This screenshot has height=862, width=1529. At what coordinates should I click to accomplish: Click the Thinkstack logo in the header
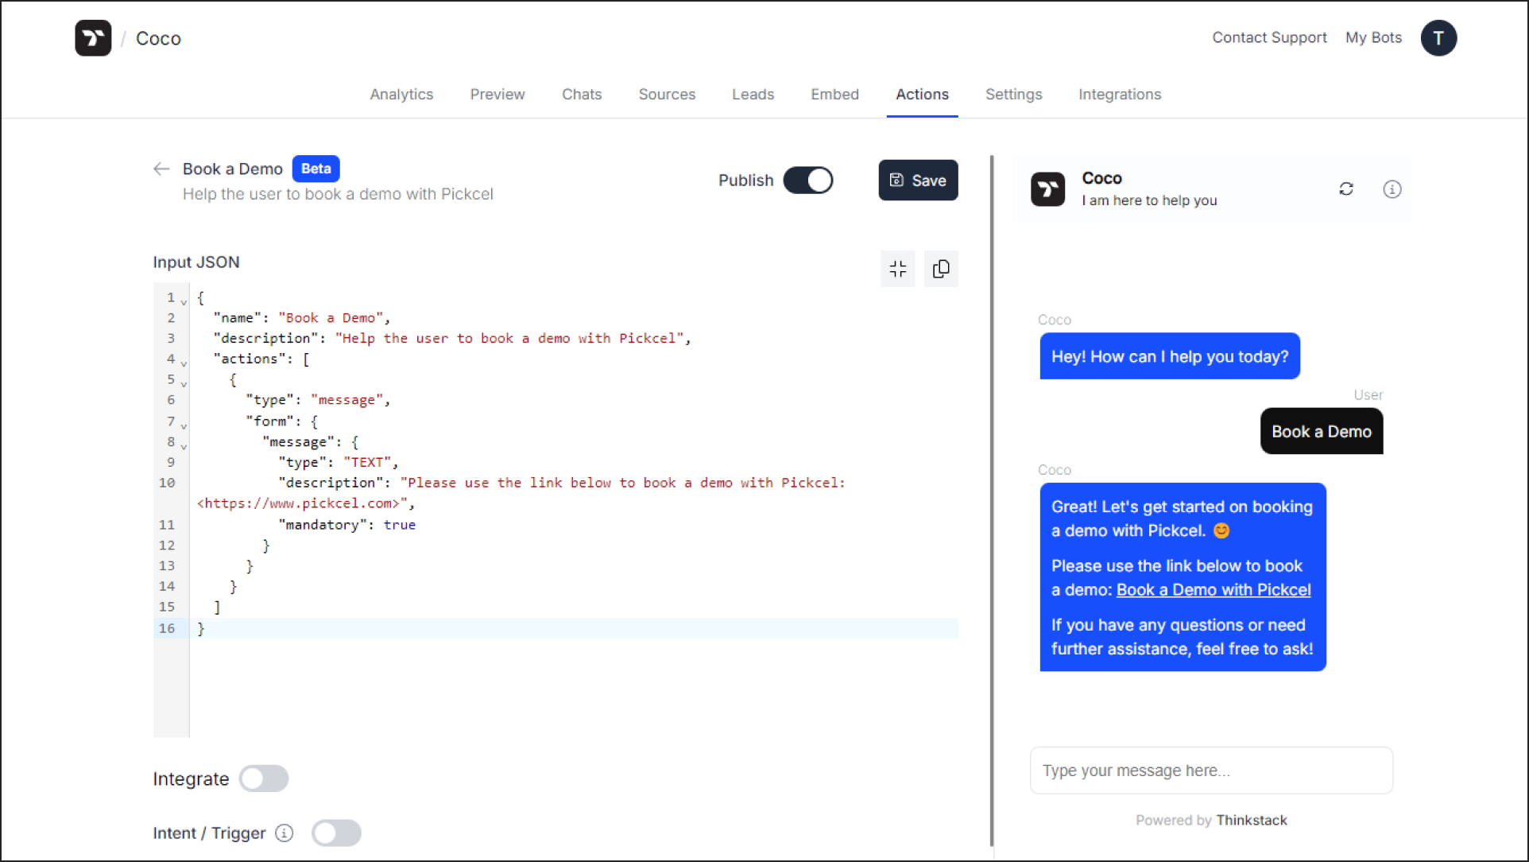click(x=93, y=38)
